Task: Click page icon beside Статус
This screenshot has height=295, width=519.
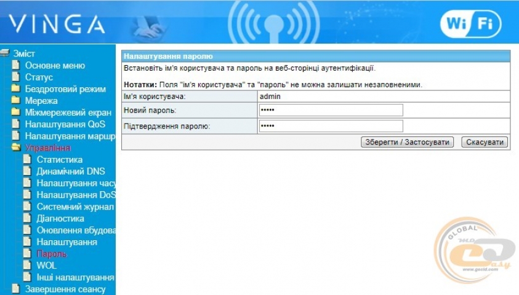Action: click(x=16, y=77)
